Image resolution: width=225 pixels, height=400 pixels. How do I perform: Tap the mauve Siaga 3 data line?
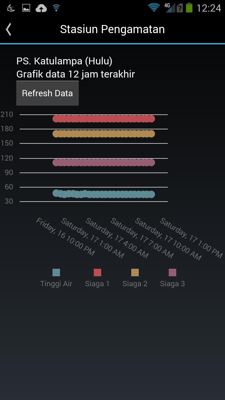[x=104, y=162]
